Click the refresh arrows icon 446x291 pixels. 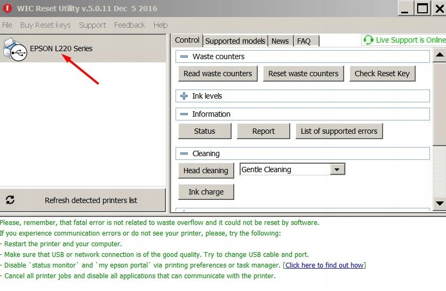[10, 200]
